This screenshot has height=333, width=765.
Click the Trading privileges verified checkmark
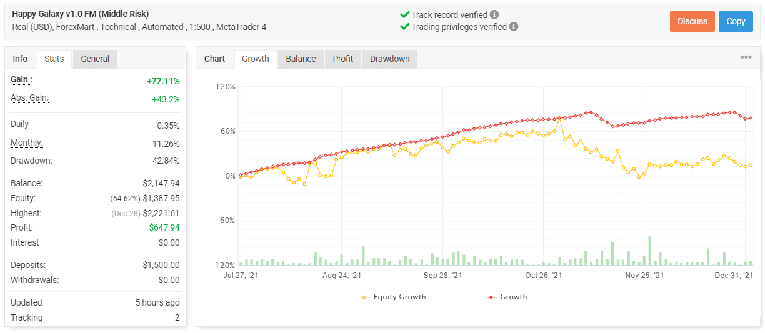coord(404,27)
